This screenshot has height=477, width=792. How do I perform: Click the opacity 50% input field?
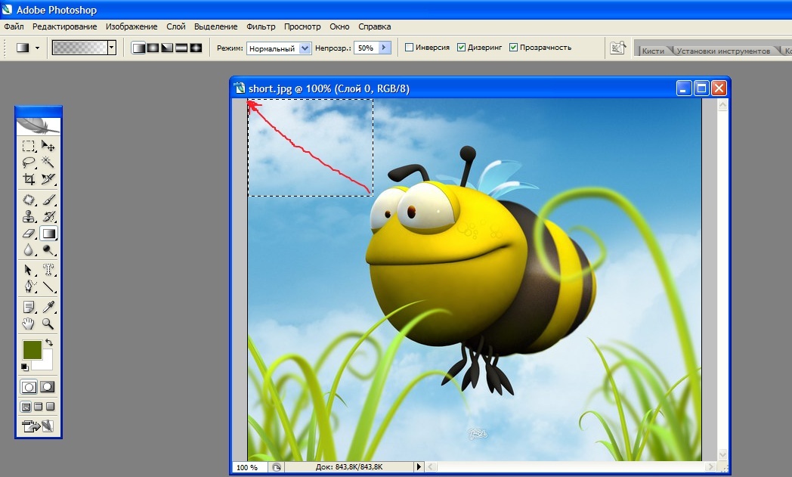(367, 48)
